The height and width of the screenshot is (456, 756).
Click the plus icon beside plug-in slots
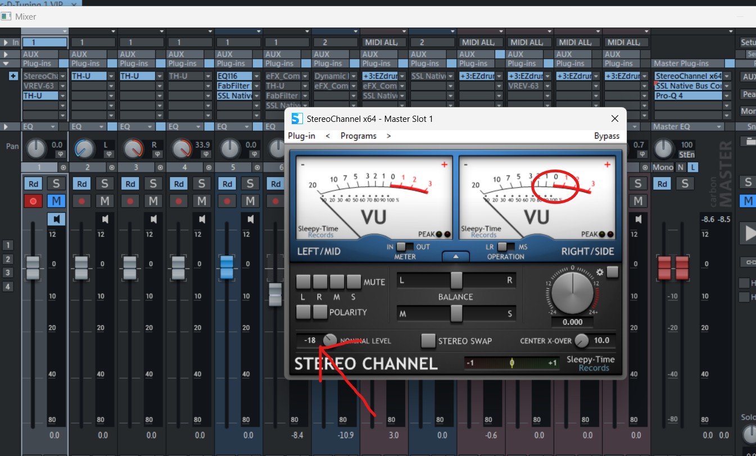pyautogui.click(x=13, y=76)
